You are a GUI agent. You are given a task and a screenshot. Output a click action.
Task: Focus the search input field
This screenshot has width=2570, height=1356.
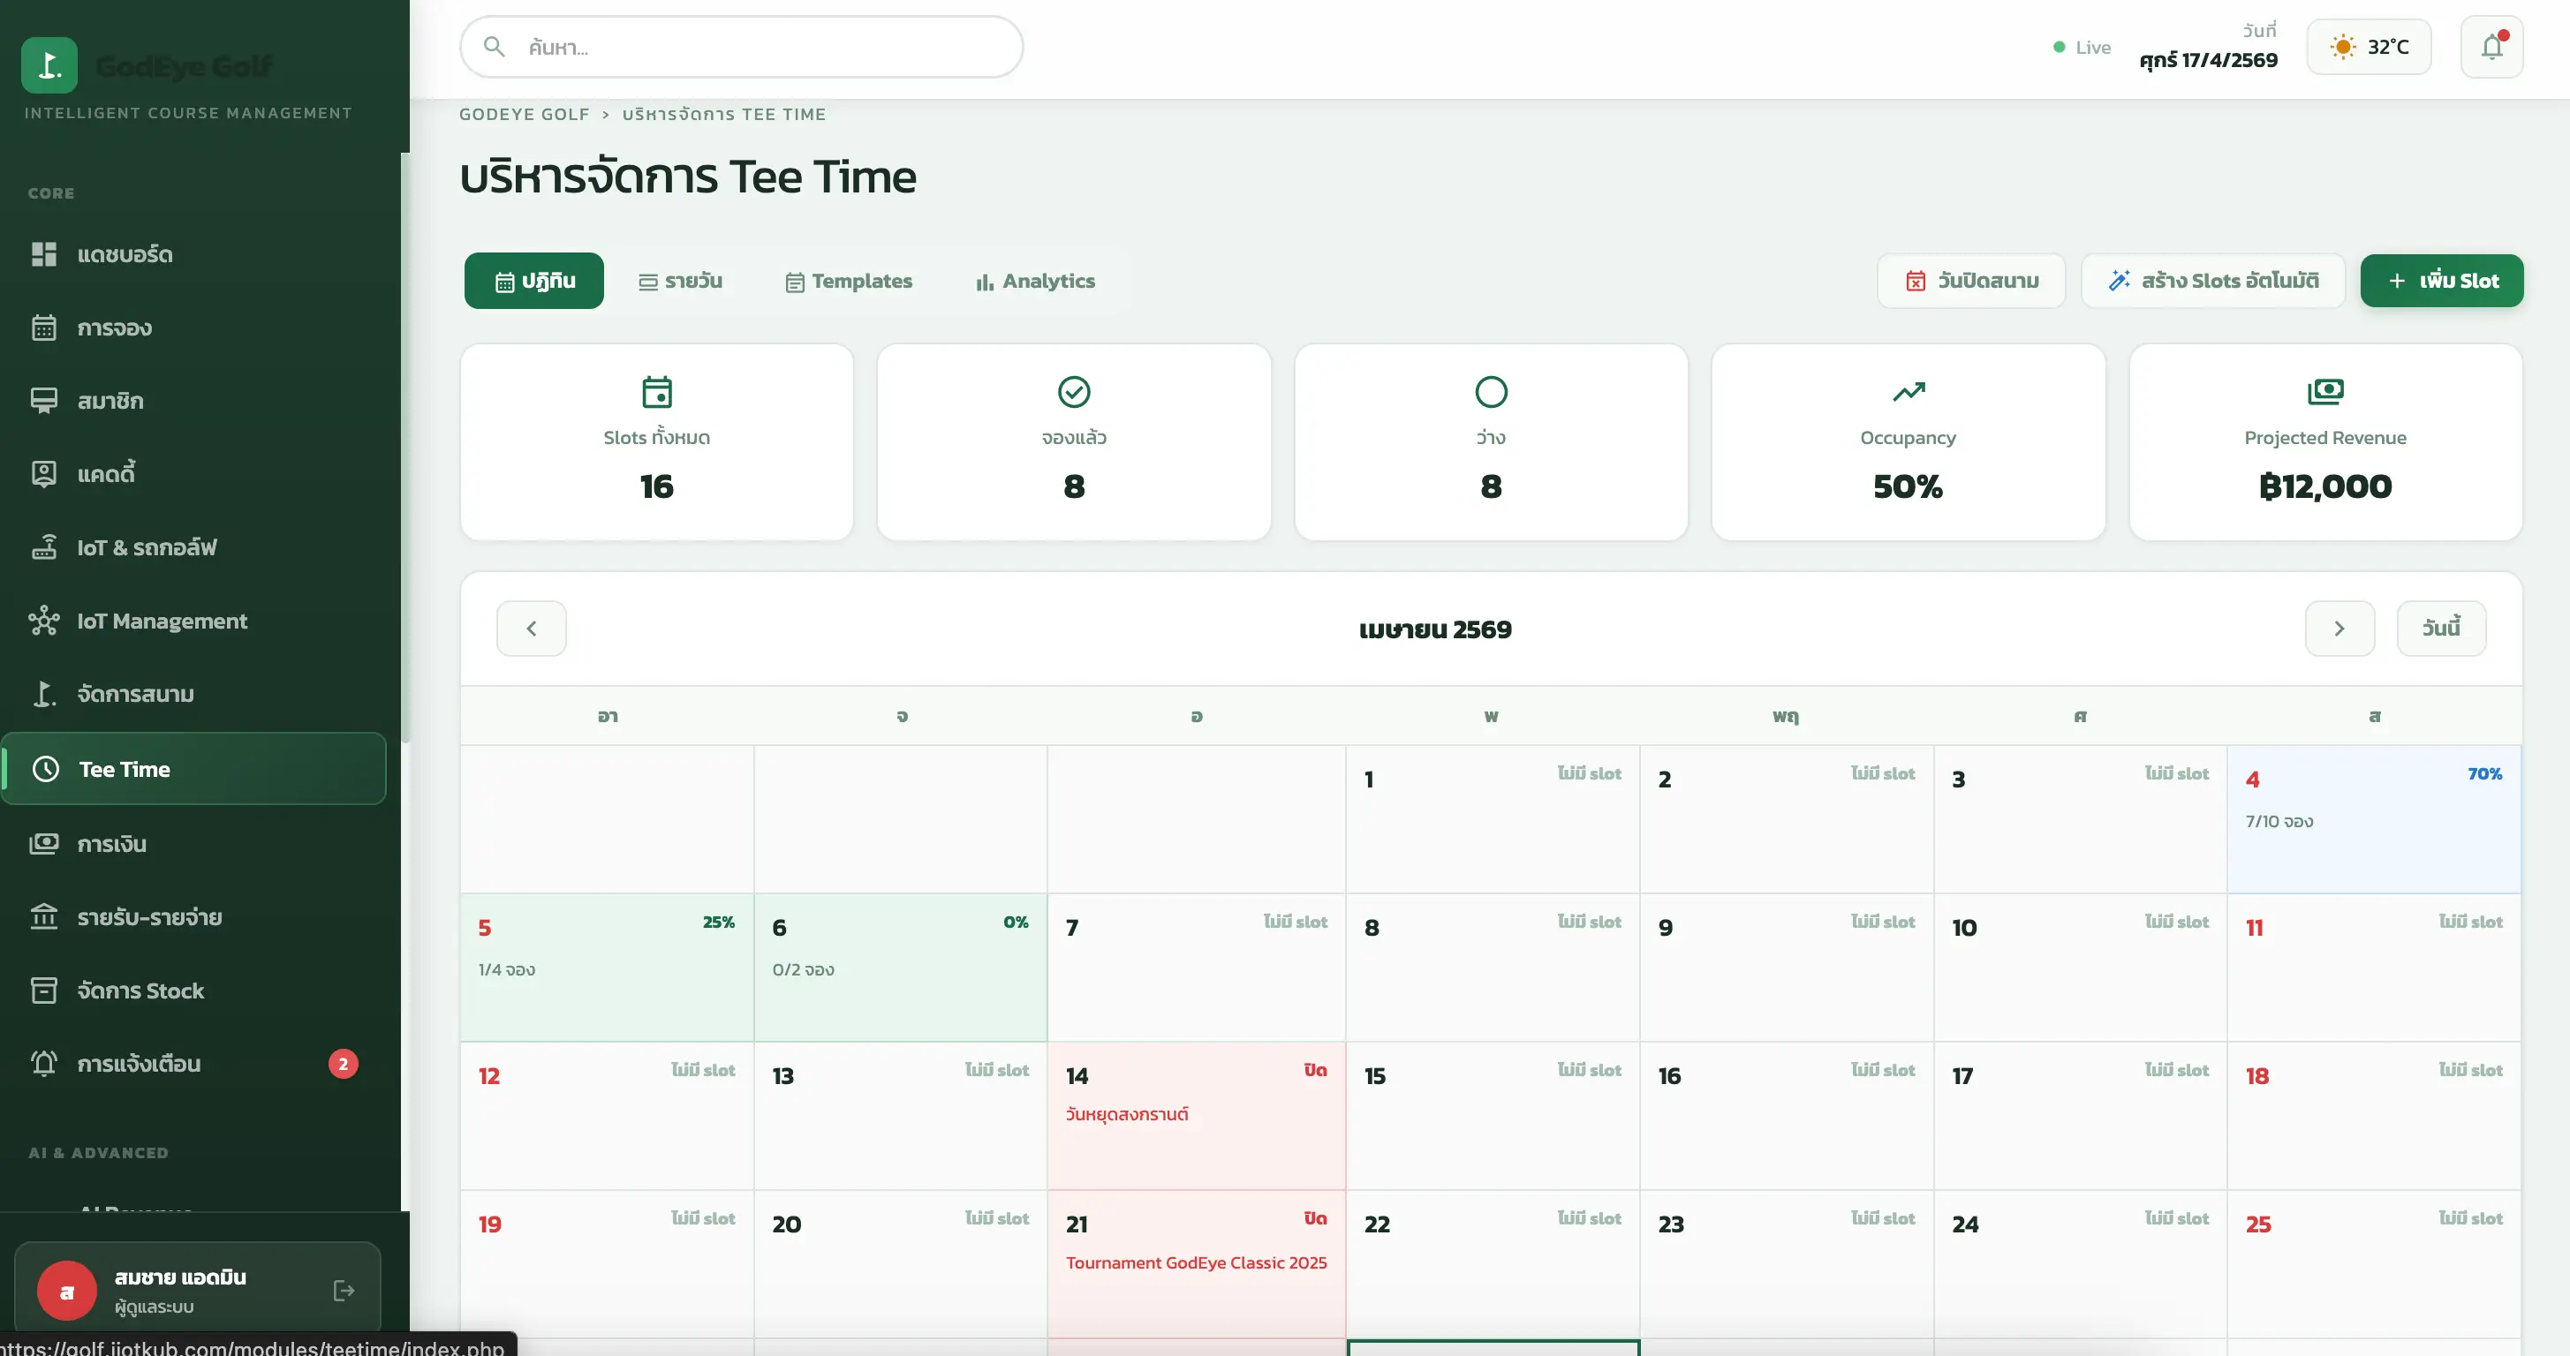pos(741,47)
